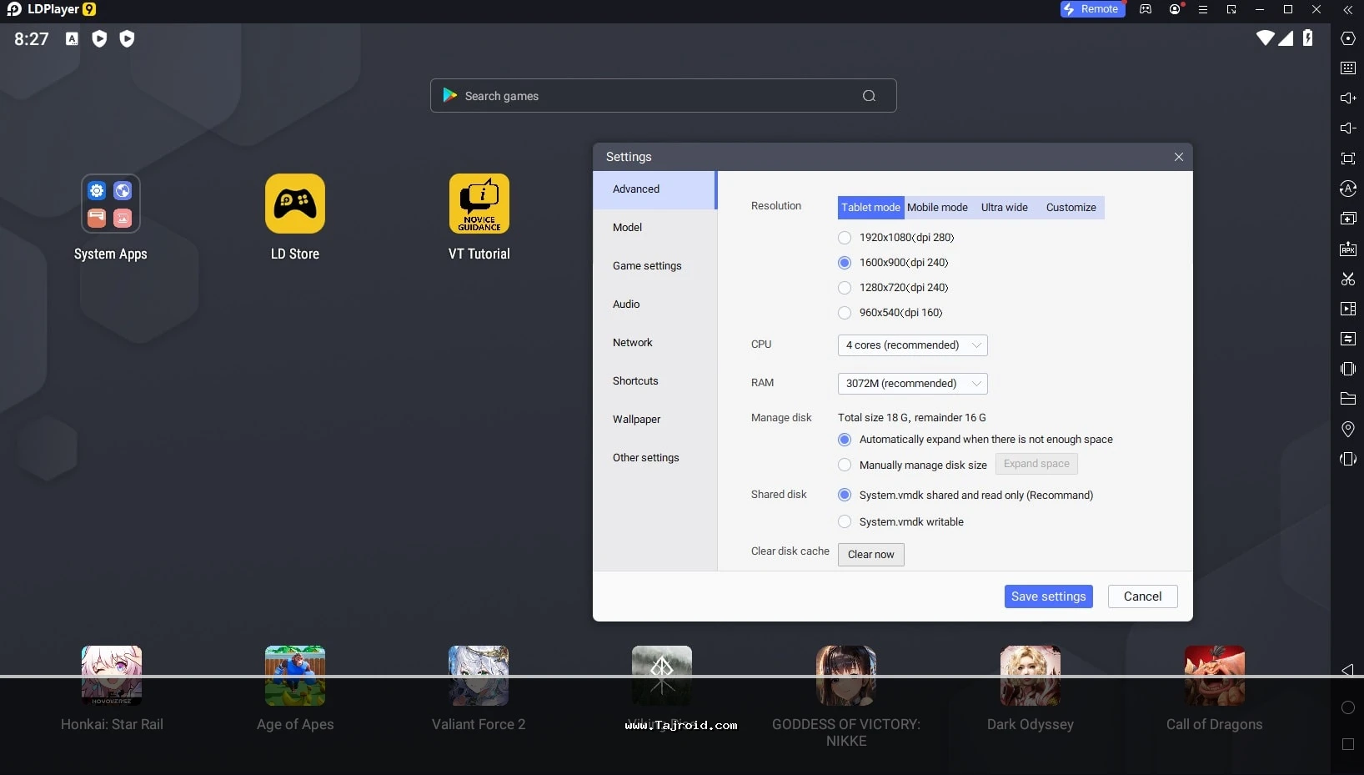Select the 1920x1080 resolution option

(x=845, y=238)
